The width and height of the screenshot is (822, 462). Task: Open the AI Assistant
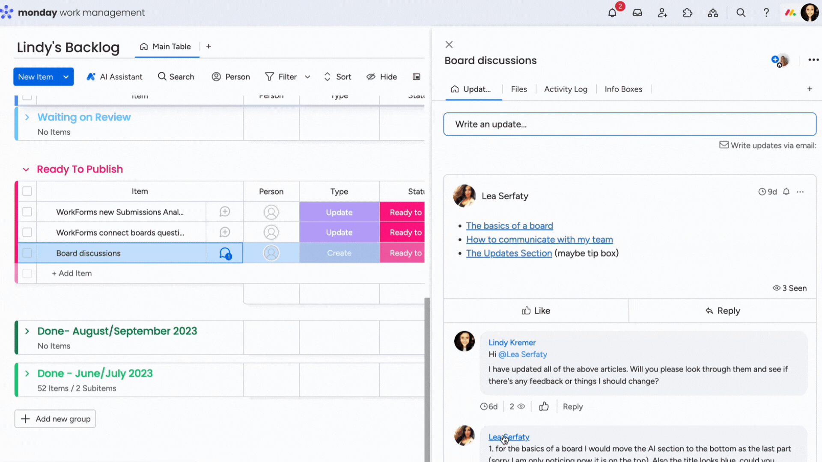coord(114,77)
